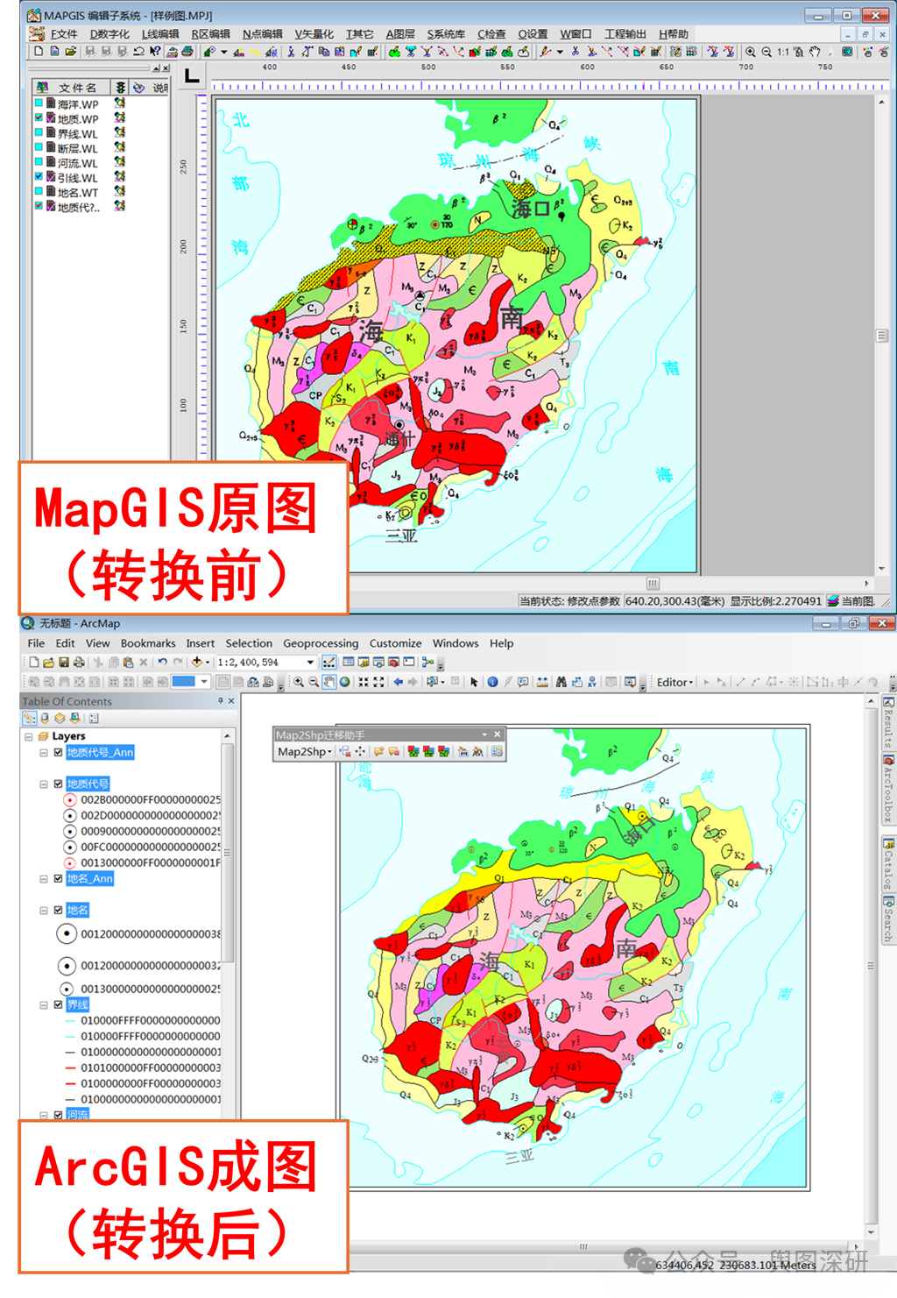Collapse the Layers group in Table Of Contents

pos(29,737)
